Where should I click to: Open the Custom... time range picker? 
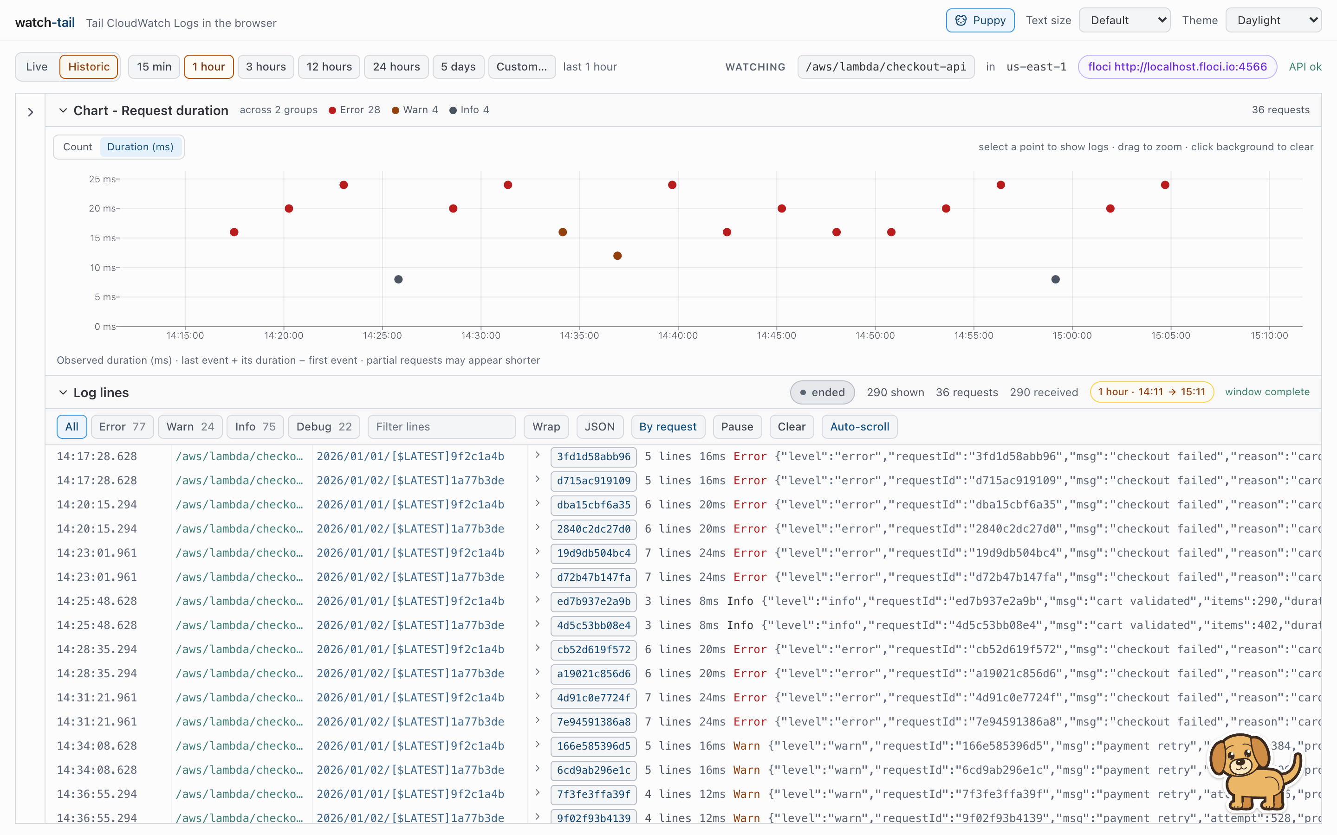pos(521,67)
